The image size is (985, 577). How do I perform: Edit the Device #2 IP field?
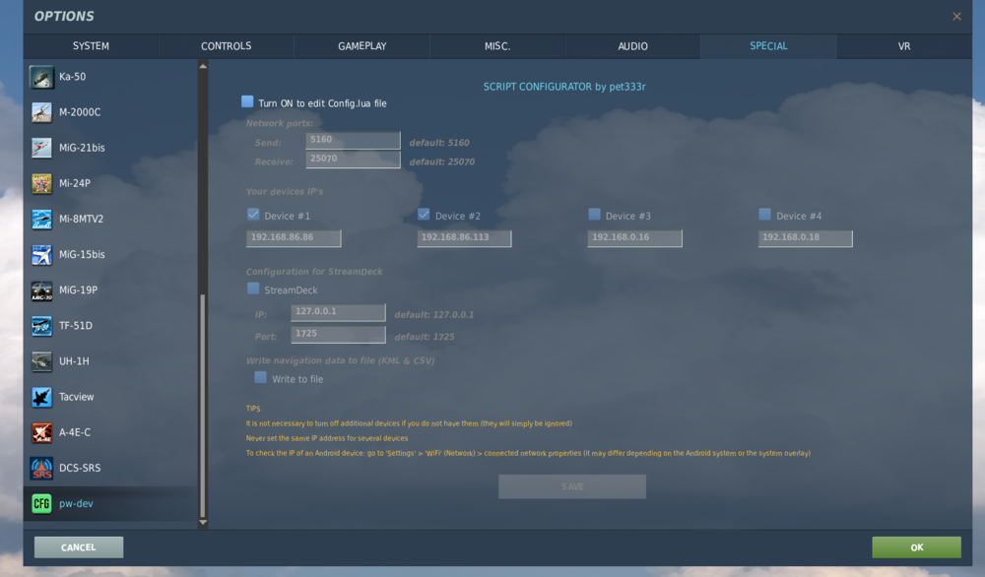point(464,238)
